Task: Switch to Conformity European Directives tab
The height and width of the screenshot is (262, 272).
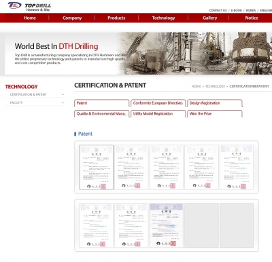Action: [158, 103]
